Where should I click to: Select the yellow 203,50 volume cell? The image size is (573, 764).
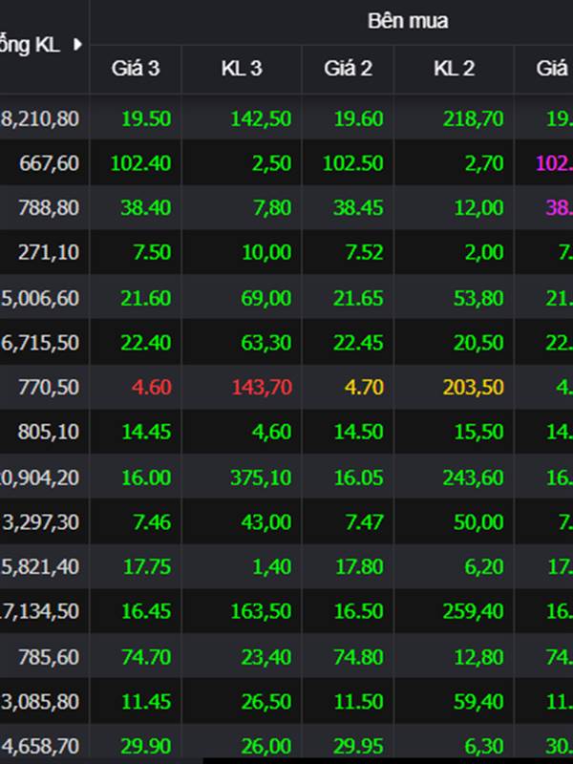[473, 387]
